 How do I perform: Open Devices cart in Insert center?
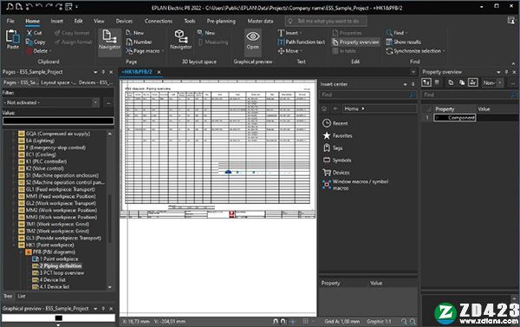point(335,173)
